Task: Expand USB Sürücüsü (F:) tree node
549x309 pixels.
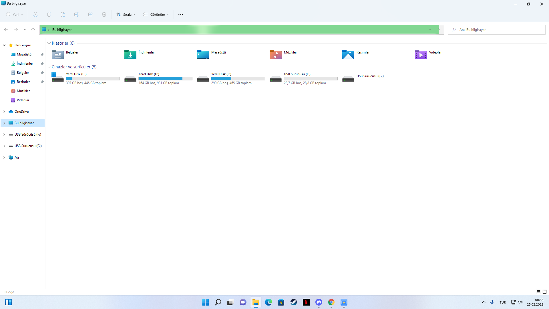Action: coord(4,134)
